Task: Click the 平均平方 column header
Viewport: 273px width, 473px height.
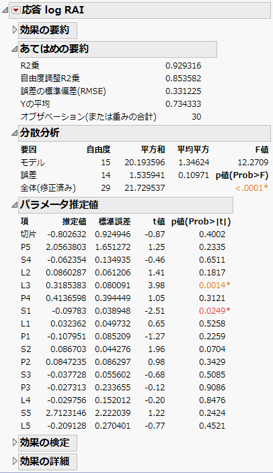Action: [x=193, y=150]
